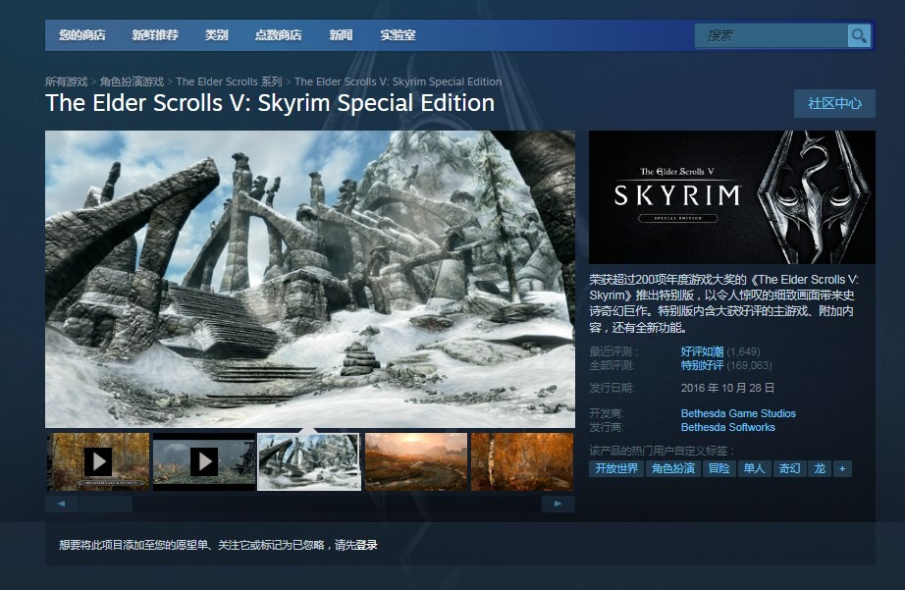Image resolution: width=905 pixels, height=590 pixels.
Task: Open recent reviews 好评如潮 link
Action: point(702,351)
